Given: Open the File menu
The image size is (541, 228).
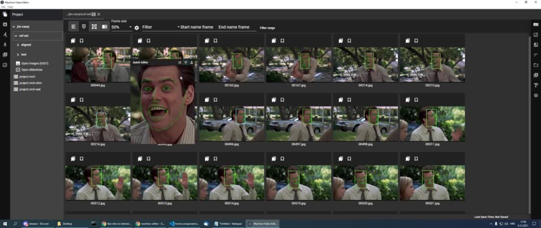Looking at the screenshot, I should (x=3, y=7).
